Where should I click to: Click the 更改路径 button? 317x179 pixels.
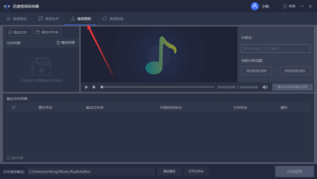169,171
